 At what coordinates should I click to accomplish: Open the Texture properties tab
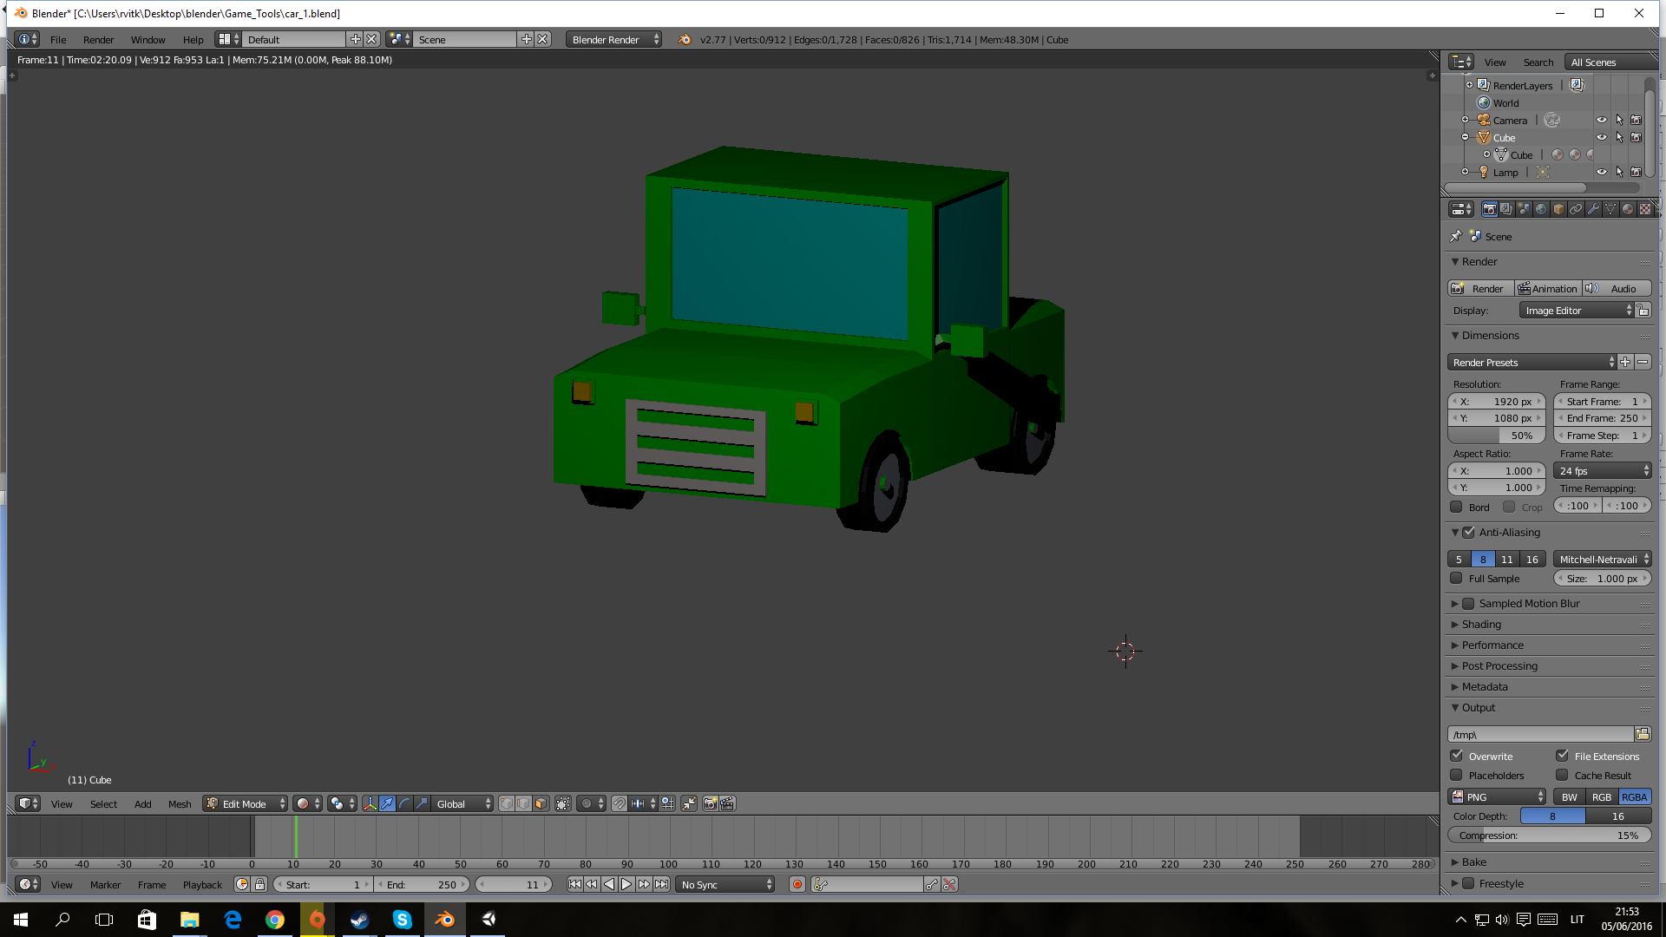[1645, 209]
